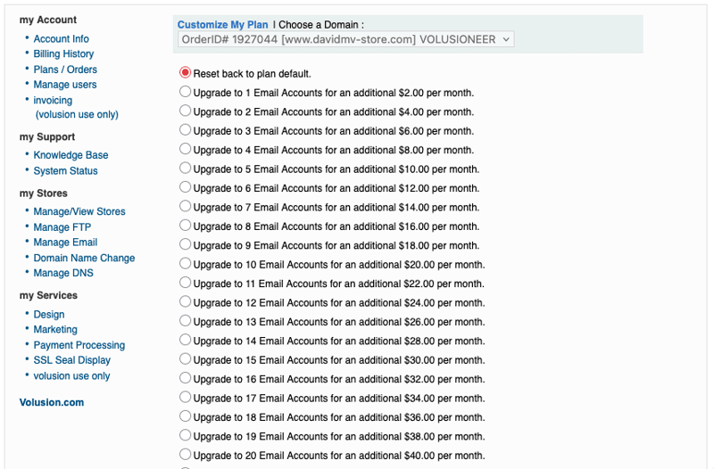The image size is (714, 469).
Task: Click the Customize My Plan link
Action: point(222,25)
